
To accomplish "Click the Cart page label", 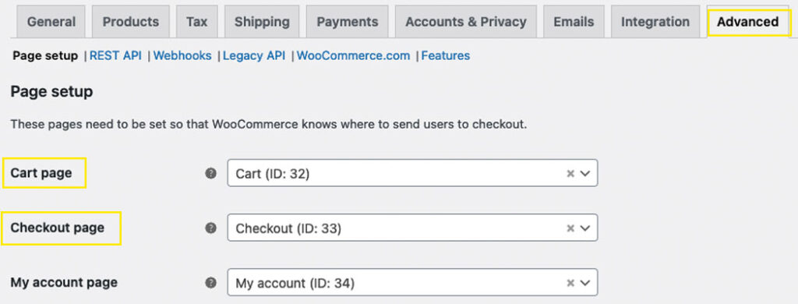I will [x=41, y=173].
